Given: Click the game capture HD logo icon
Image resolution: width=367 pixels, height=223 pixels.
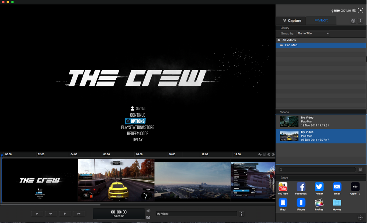Looking at the screenshot, I should click(361, 10).
